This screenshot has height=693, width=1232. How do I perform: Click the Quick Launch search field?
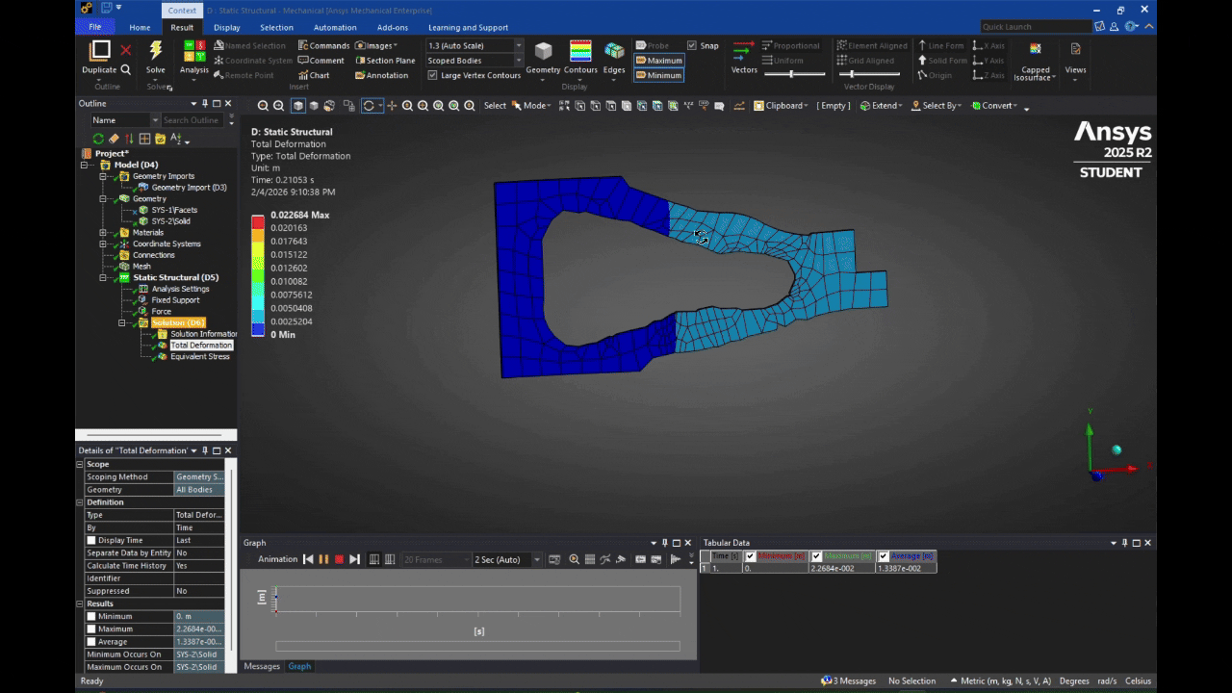coord(1035,26)
